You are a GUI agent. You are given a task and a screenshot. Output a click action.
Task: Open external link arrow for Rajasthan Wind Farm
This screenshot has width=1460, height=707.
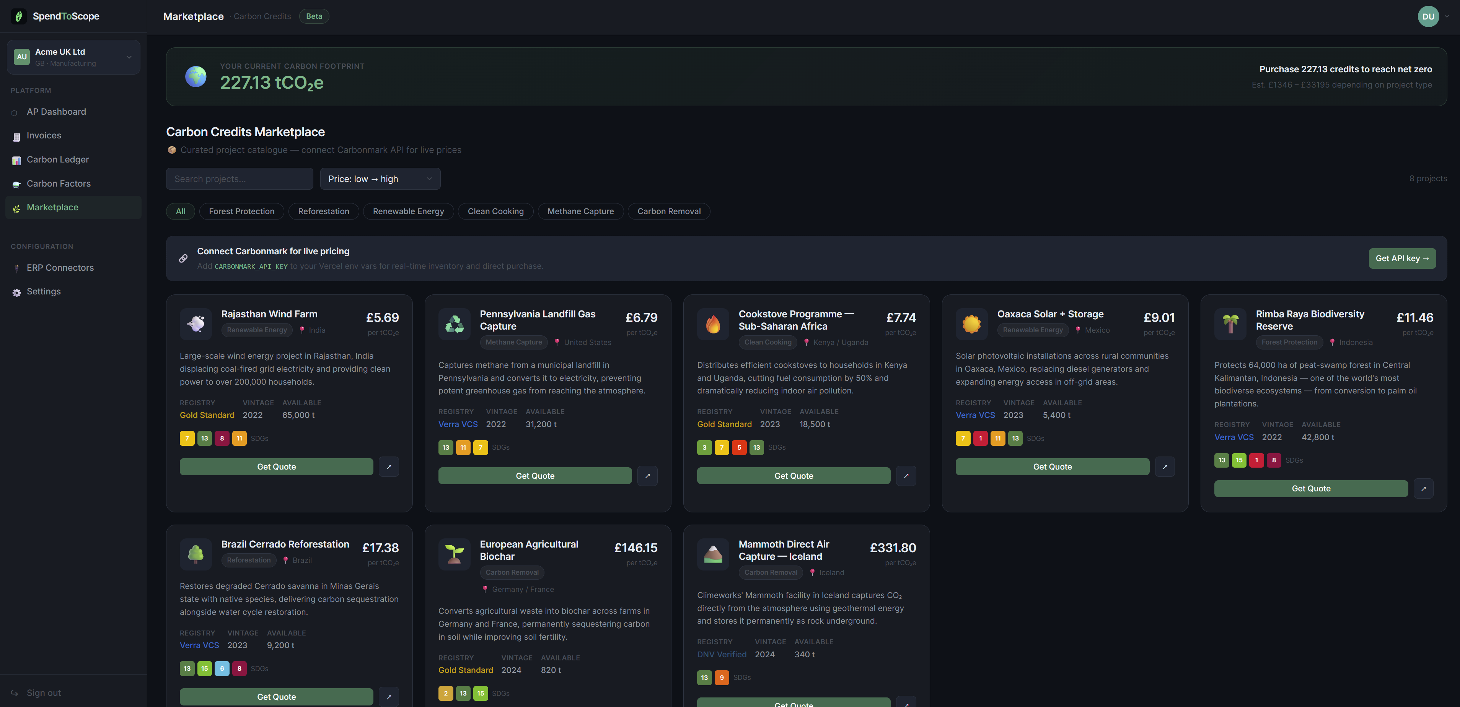tap(389, 467)
